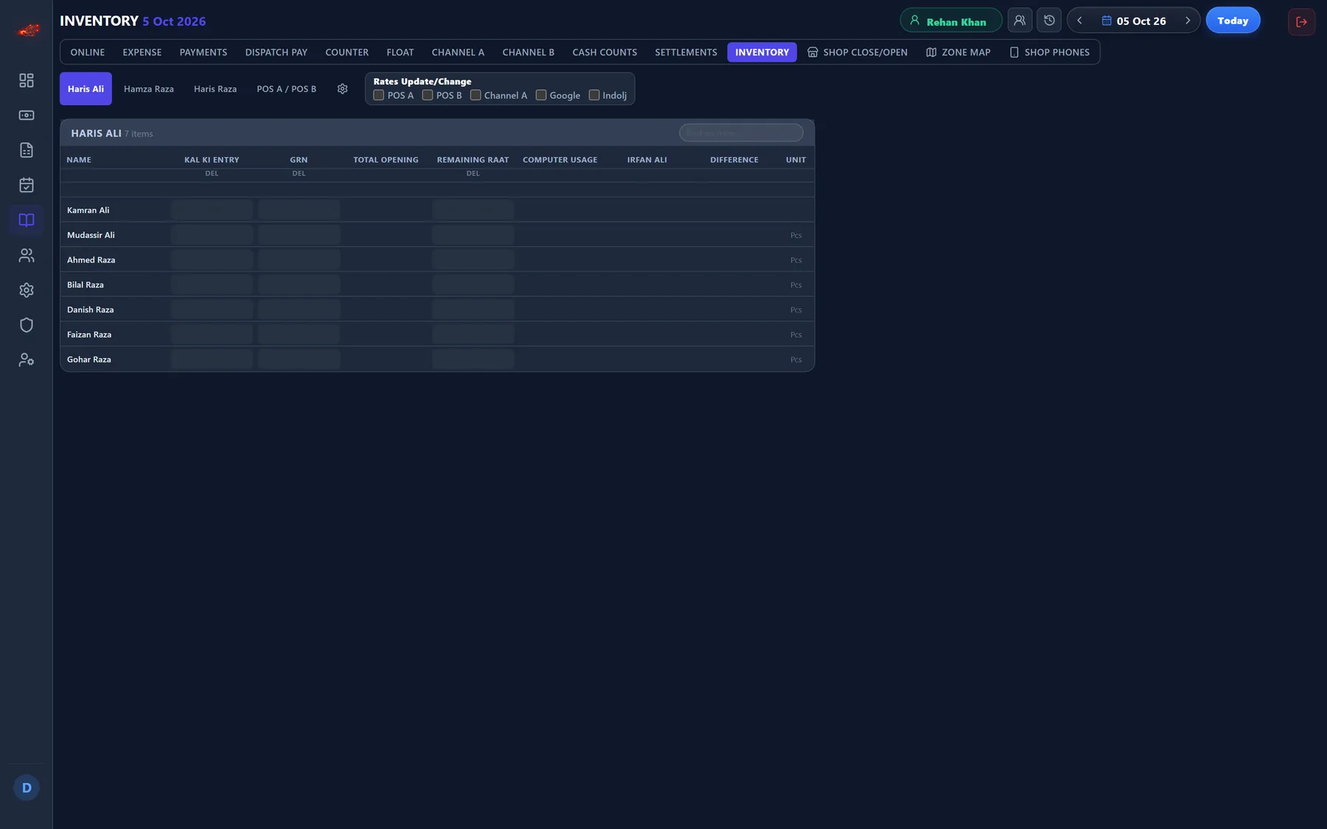The image size is (1327, 829).
Task: Check the Google rates checkbox
Action: [541, 95]
